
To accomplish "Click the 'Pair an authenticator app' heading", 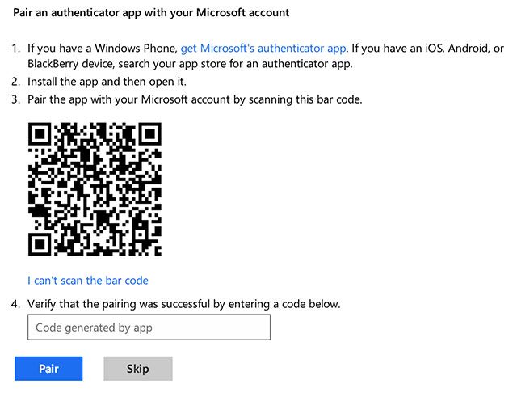I will (x=151, y=13).
